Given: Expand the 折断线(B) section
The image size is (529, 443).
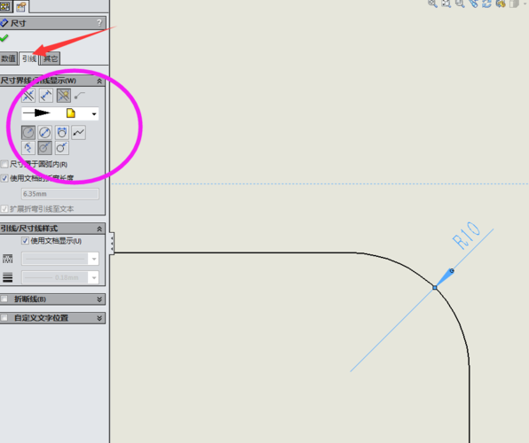Looking at the screenshot, I should coord(99,299).
